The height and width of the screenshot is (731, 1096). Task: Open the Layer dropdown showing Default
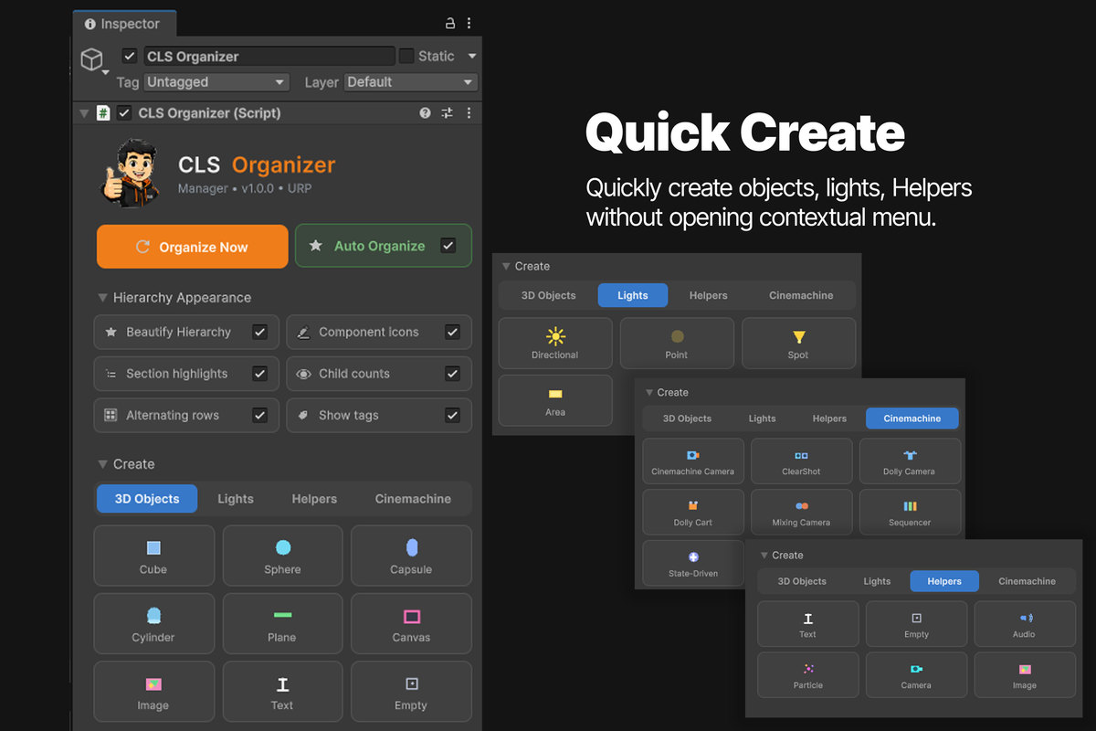point(411,82)
